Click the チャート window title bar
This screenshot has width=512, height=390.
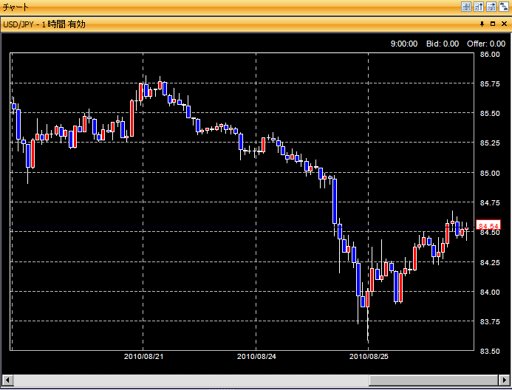[222, 6]
